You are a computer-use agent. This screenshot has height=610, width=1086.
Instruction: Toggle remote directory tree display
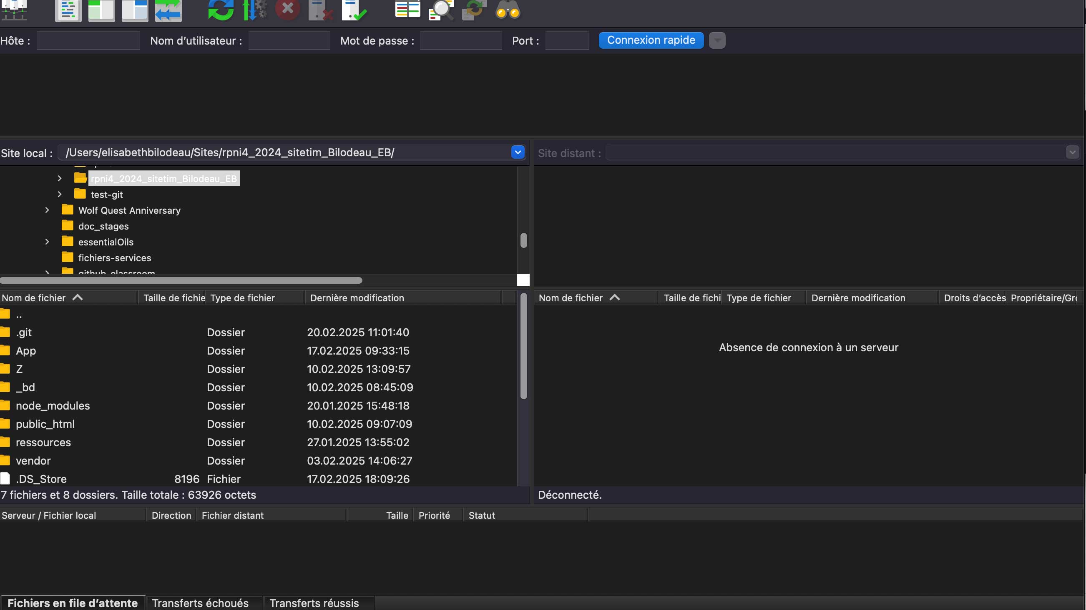tap(134, 10)
